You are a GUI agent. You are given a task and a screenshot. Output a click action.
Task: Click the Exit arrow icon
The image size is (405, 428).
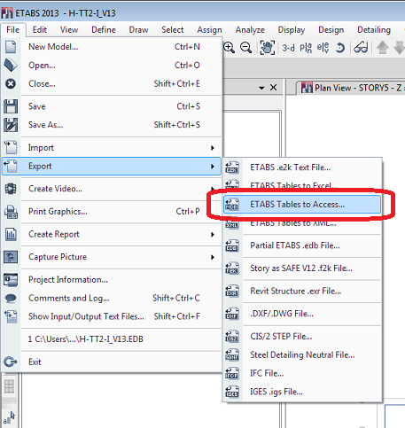(11, 362)
